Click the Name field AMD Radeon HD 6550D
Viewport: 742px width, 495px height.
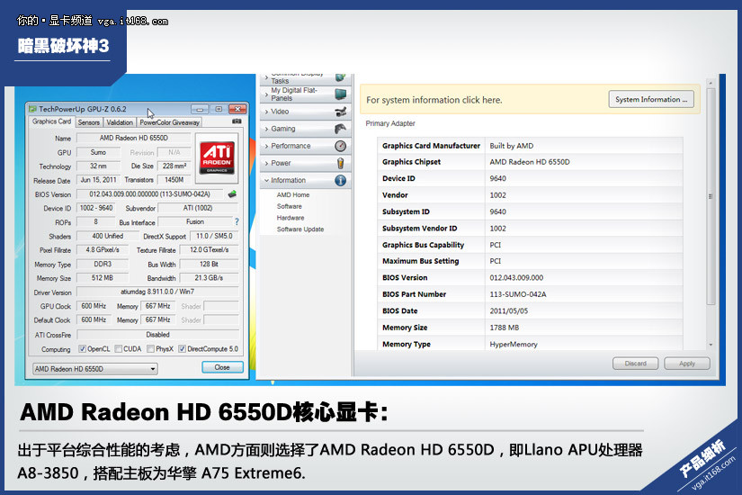tap(133, 139)
